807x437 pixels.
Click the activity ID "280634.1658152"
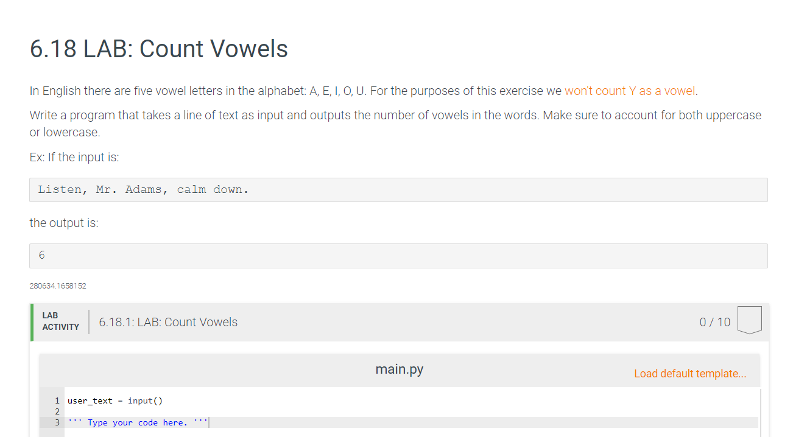(x=57, y=285)
